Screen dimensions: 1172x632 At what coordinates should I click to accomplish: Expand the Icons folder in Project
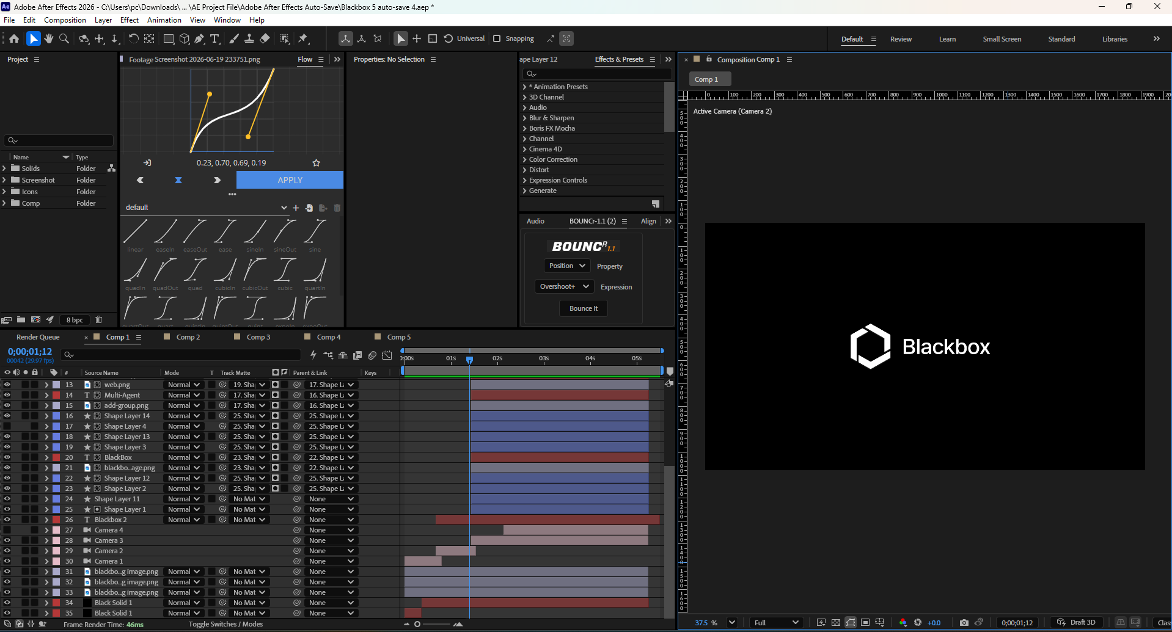tap(4, 191)
